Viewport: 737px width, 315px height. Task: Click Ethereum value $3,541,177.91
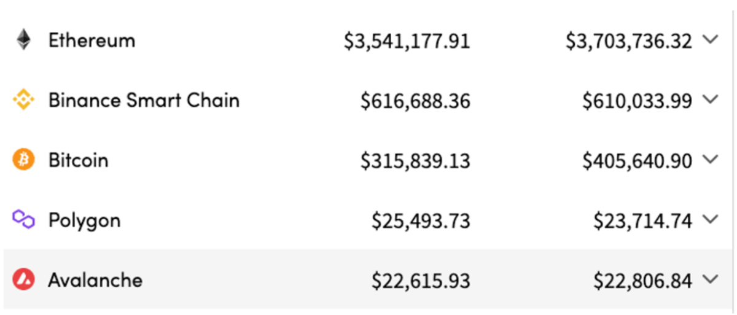[x=407, y=42]
